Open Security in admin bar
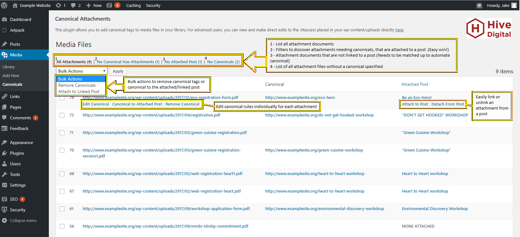This screenshot has width=520, height=237. coord(153,5)
